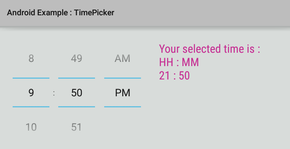
Task: Switch the period to AM
Action: (123, 58)
